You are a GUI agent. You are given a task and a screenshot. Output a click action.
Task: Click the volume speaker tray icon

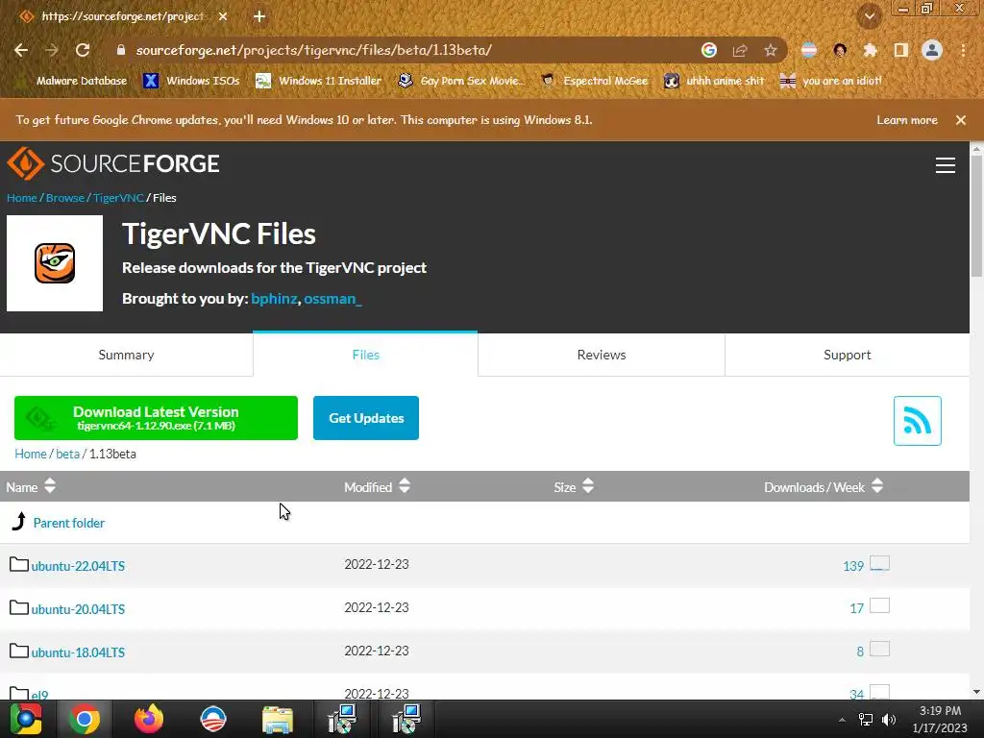(889, 720)
